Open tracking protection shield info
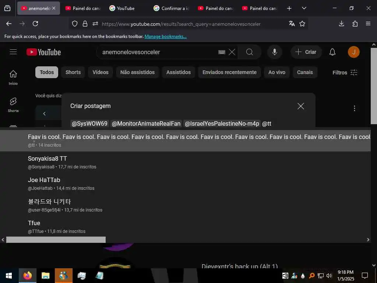The height and width of the screenshot is (283, 377). point(75,24)
